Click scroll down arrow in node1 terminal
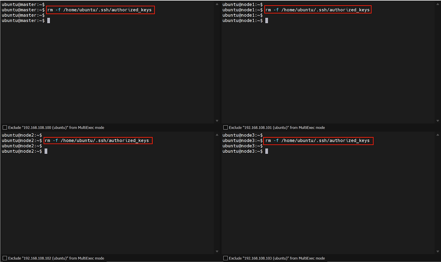This screenshot has height=262, width=441. tap(438, 121)
